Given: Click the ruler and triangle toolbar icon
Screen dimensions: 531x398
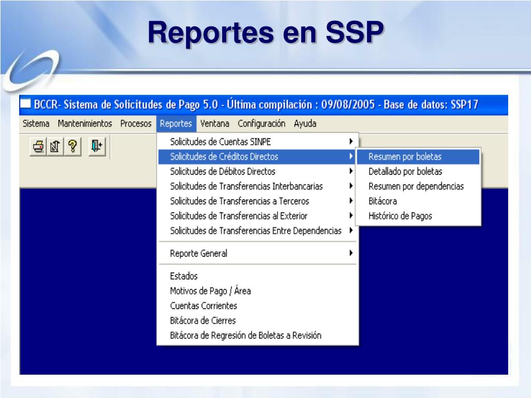Looking at the screenshot, I should [x=55, y=147].
